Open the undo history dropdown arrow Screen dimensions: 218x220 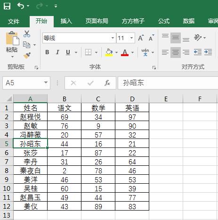[28, 6]
